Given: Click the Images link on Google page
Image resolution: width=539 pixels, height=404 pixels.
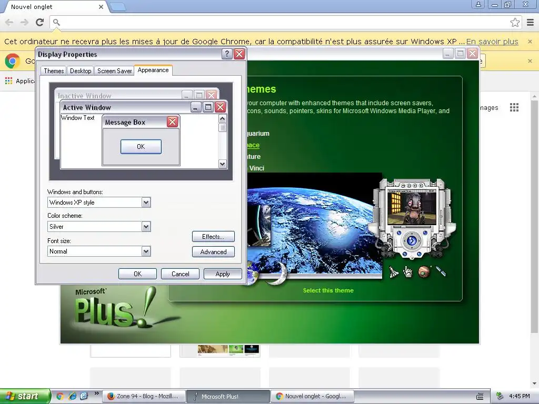Looking at the screenshot, I should (489, 107).
